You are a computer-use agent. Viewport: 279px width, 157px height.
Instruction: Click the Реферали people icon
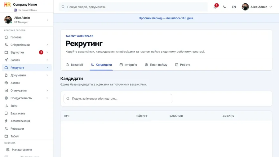6,128
